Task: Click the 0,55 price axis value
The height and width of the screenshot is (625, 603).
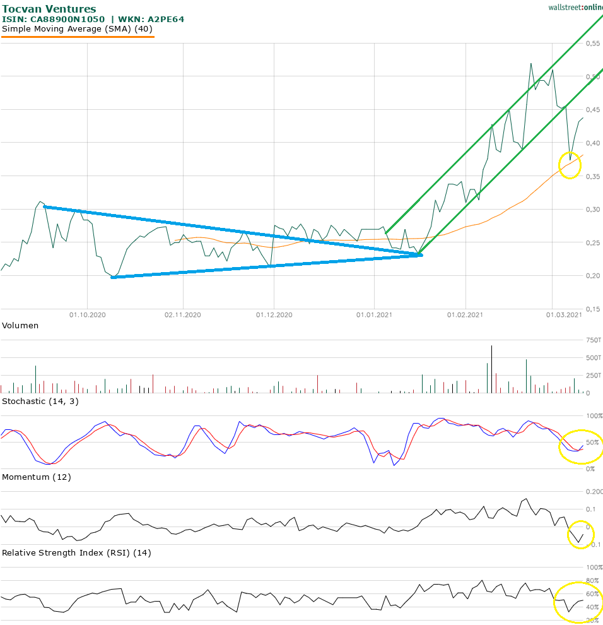Action: [593, 44]
